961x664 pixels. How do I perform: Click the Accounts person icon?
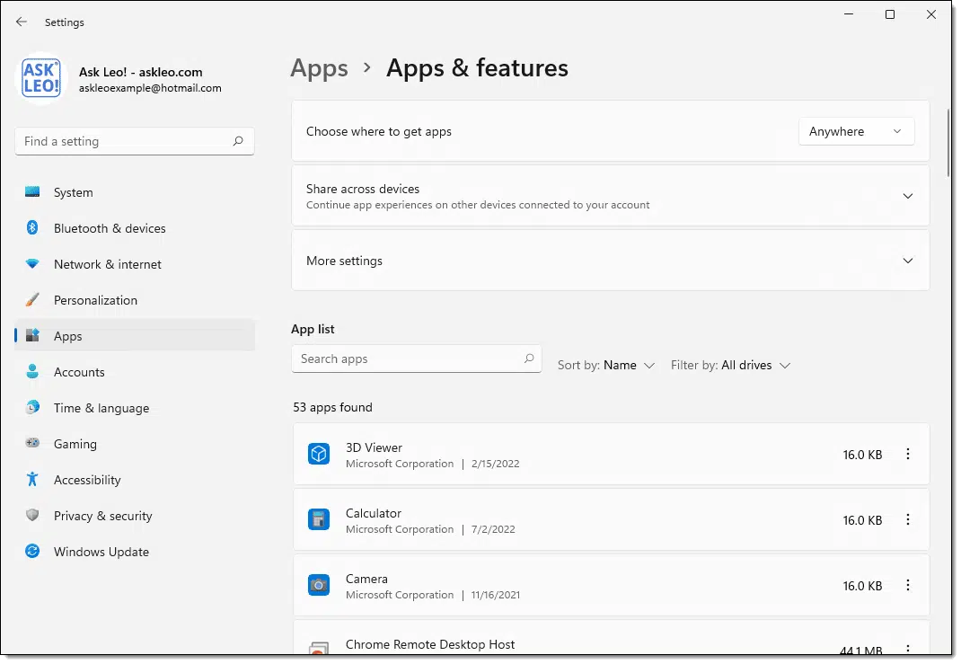pos(32,372)
